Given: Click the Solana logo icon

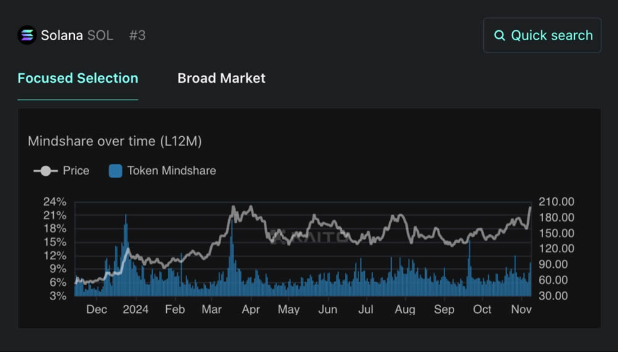Looking at the screenshot, I should 27,35.
